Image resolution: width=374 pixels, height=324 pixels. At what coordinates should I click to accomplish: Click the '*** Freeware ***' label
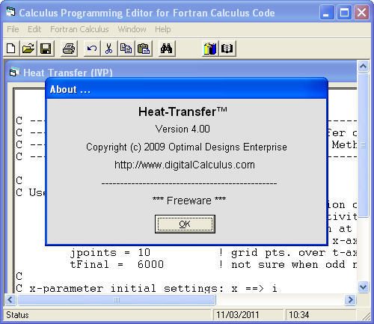pyautogui.click(x=189, y=201)
